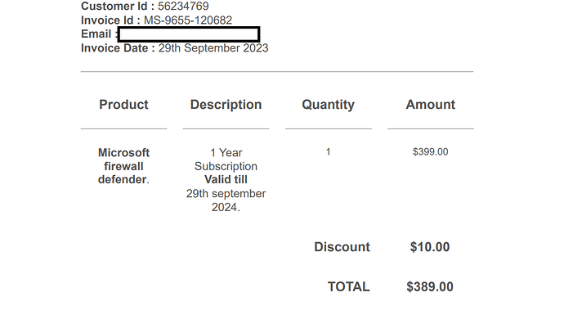This screenshot has height=333, width=564.
Task: Click the $399.00 amount
Action: (431, 152)
